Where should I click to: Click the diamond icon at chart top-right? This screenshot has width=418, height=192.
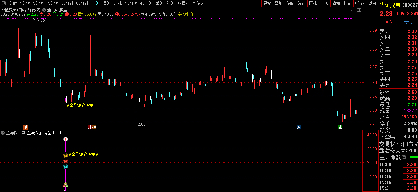coord(353,10)
